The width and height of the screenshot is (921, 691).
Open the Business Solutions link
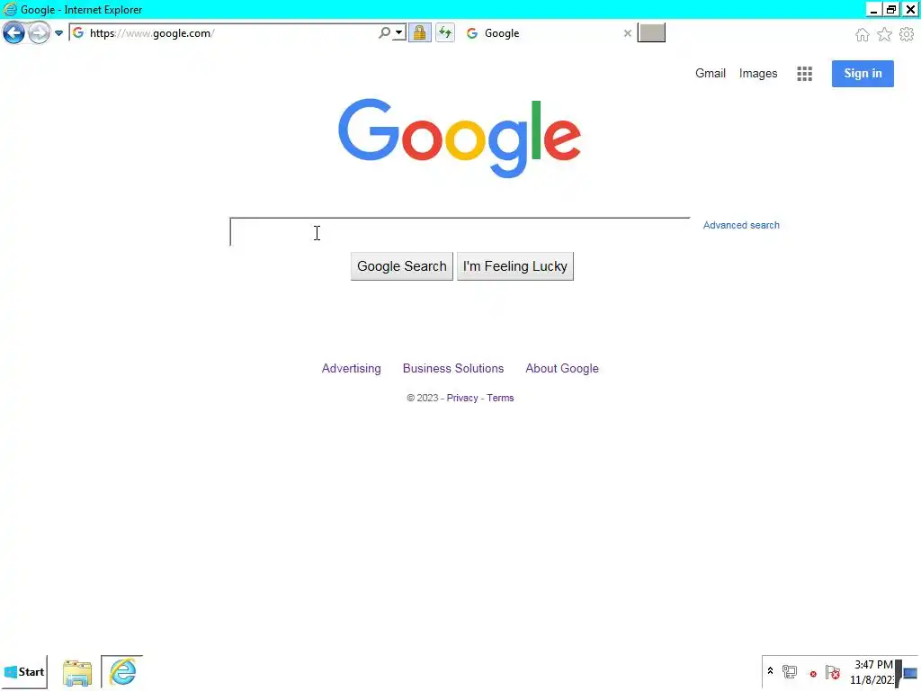tap(453, 368)
